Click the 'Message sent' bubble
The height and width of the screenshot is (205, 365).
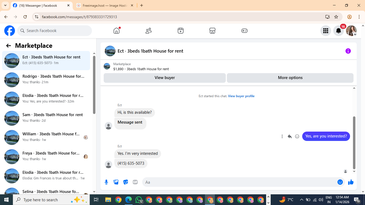click(130, 123)
